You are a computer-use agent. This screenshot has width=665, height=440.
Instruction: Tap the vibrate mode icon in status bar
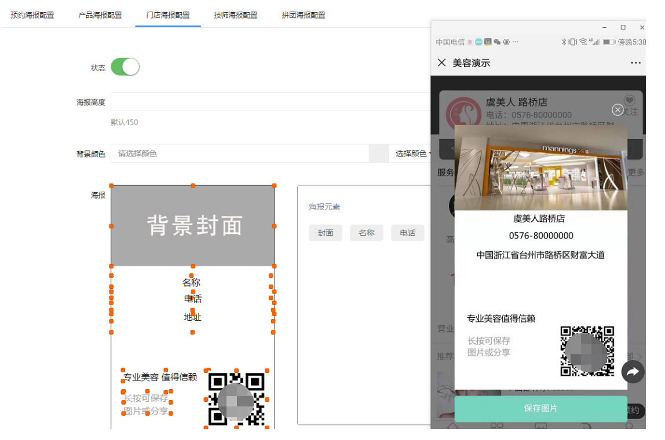click(572, 42)
